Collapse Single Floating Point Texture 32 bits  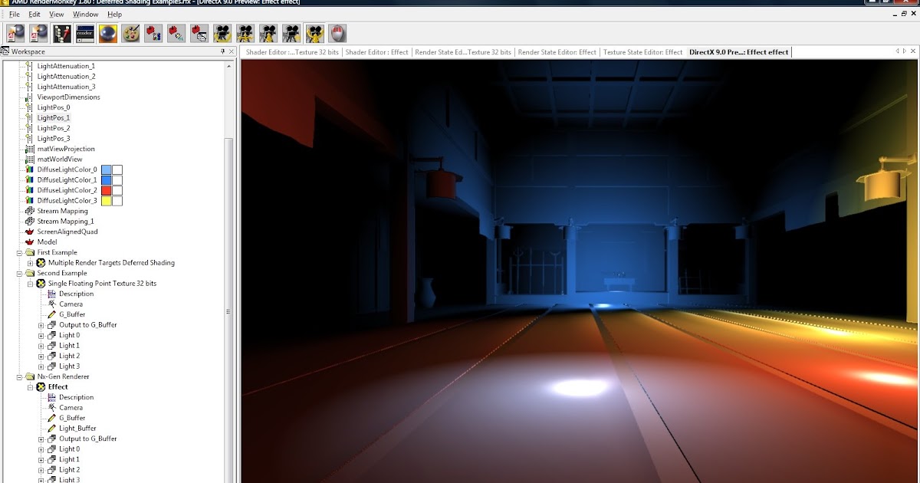30,284
